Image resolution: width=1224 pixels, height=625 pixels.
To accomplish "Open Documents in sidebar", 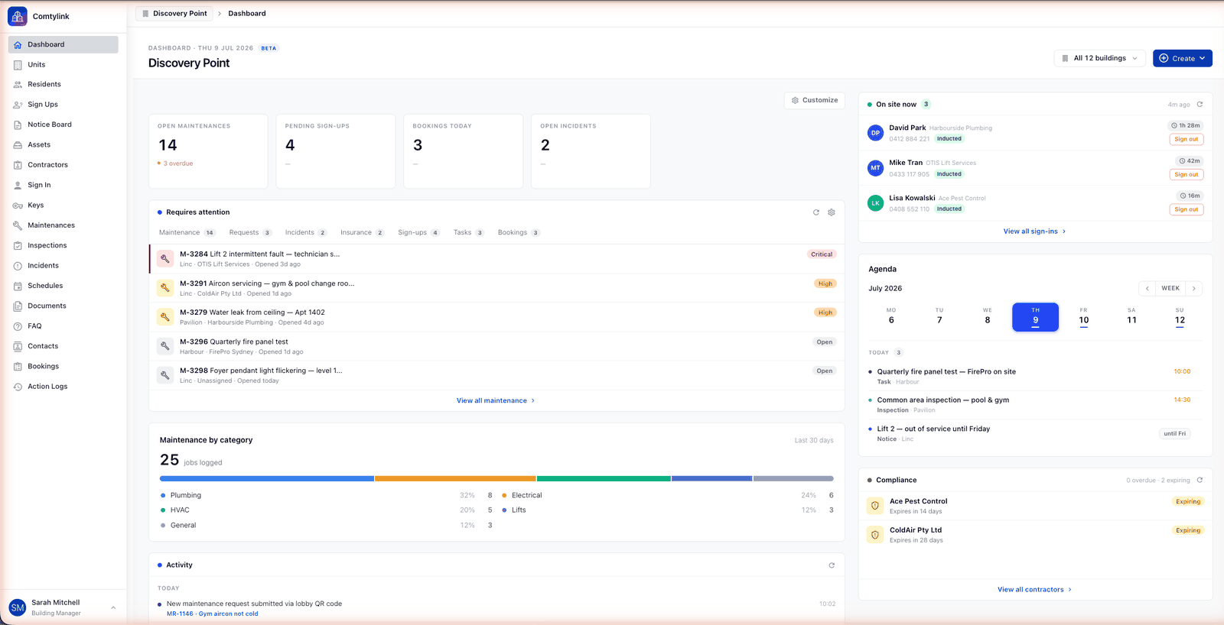I will (63, 306).
